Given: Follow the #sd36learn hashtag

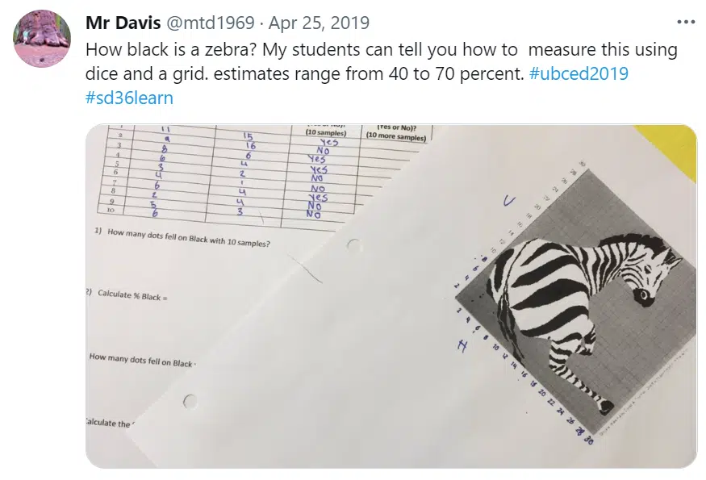Looking at the screenshot, I should click(129, 98).
